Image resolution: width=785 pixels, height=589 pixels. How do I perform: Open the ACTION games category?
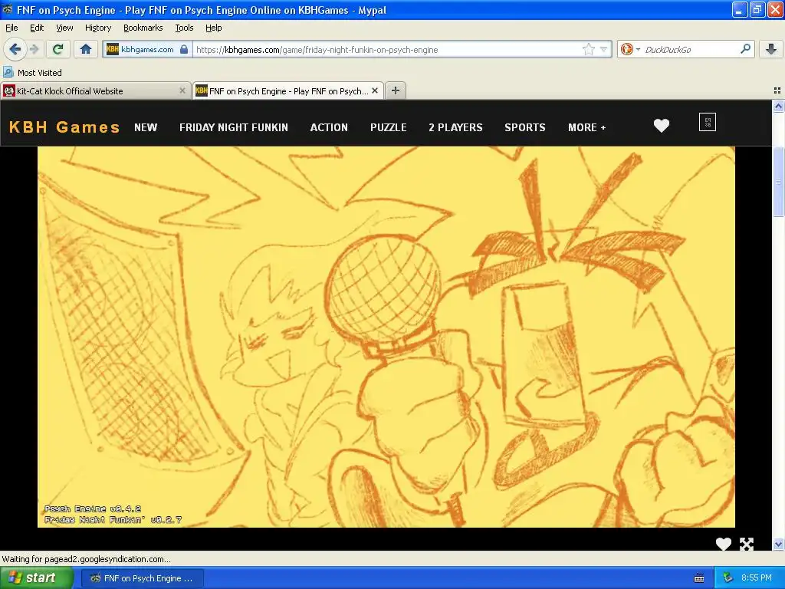(x=329, y=127)
